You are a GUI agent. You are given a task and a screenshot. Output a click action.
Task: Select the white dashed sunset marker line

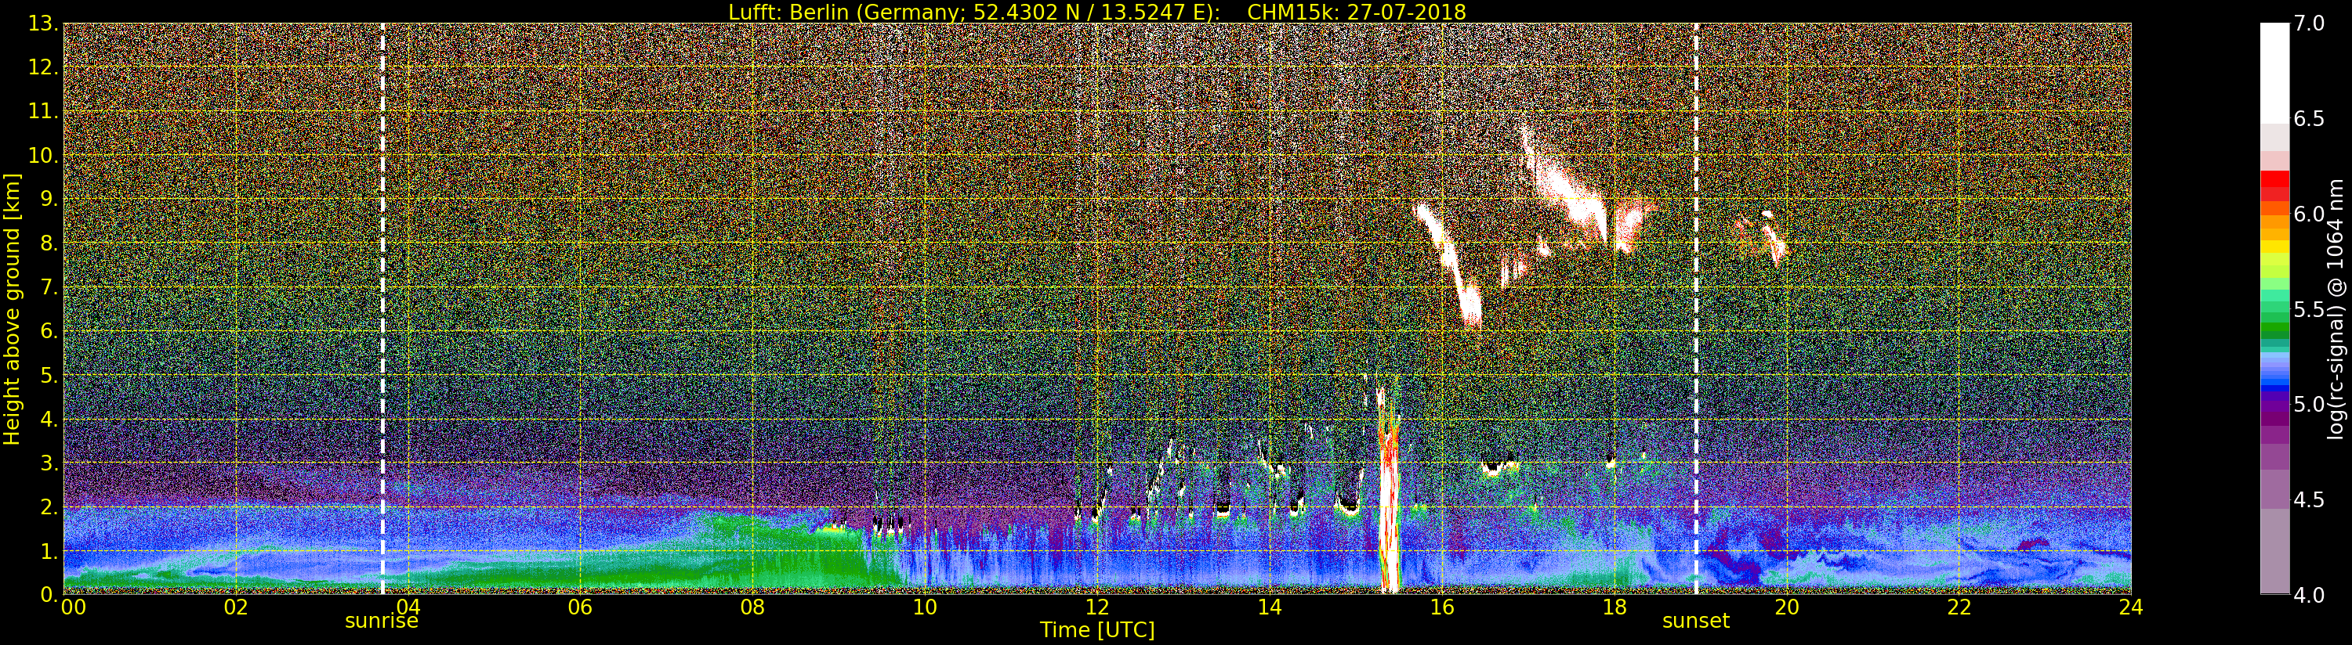click(1697, 308)
